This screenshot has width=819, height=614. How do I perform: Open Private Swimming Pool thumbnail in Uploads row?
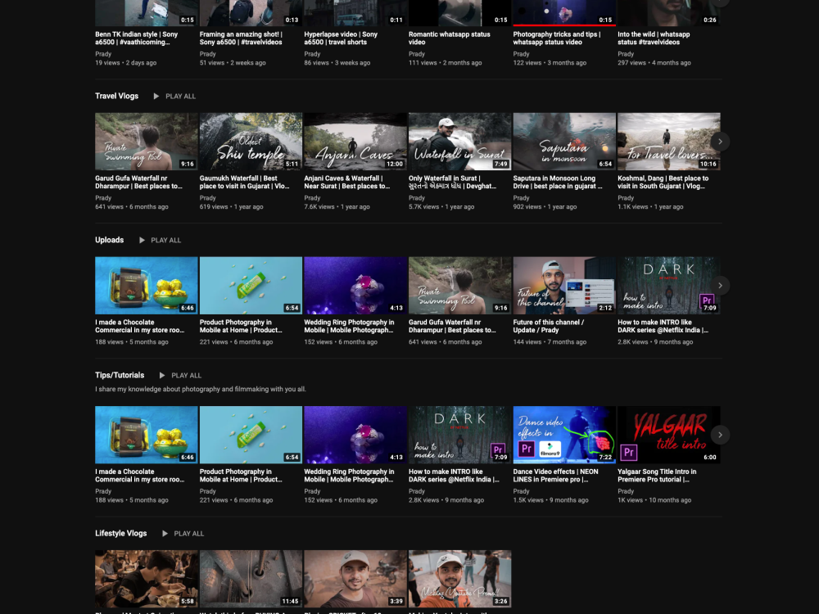pos(459,286)
